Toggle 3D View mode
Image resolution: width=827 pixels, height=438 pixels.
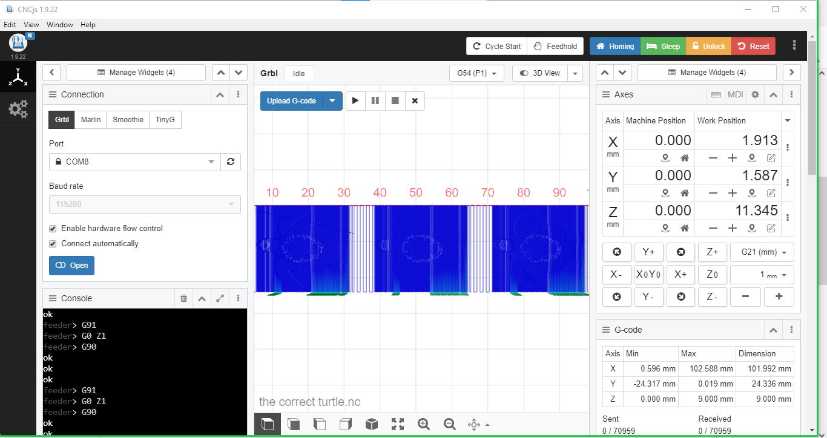click(x=541, y=73)
